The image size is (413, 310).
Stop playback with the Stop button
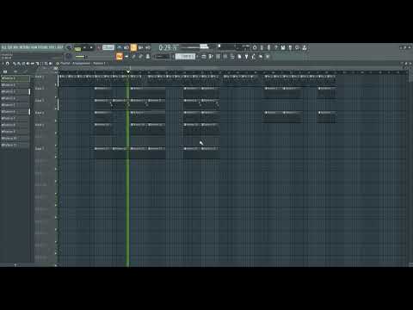point(91,47)
